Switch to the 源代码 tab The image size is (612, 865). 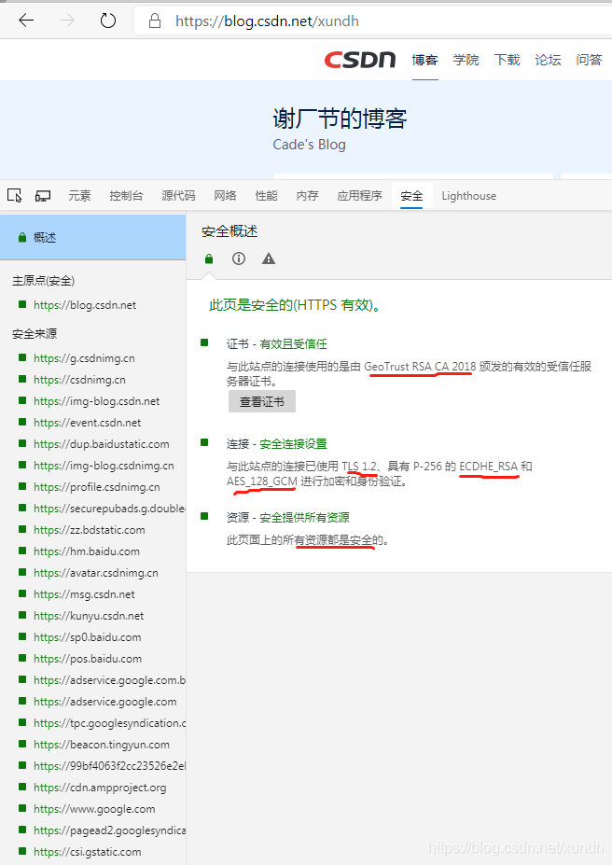click(178, 196)
